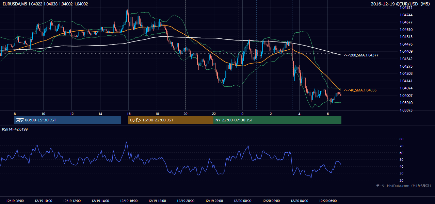Click the 1.04275 price axis value

point(406,66)
